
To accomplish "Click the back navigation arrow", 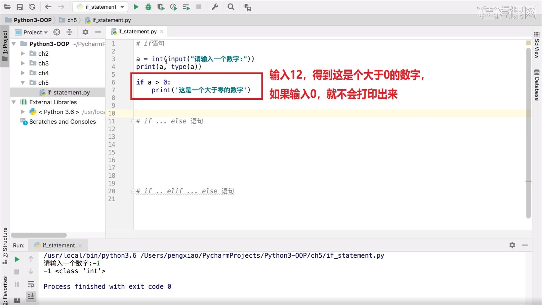I will tap(48, 7).
